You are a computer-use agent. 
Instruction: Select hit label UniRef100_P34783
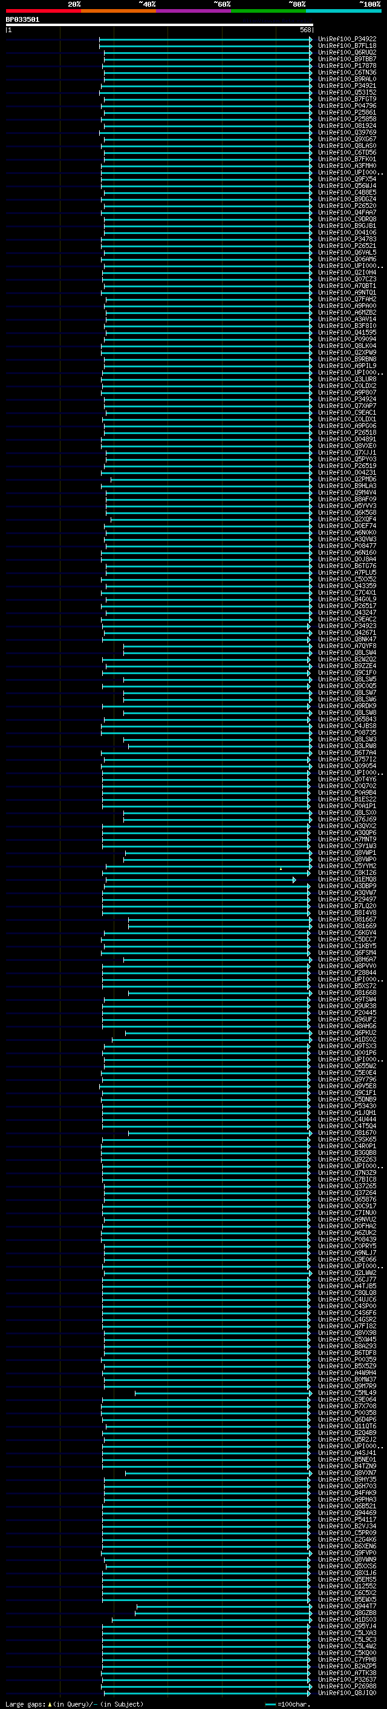click(x=346, y=239)
